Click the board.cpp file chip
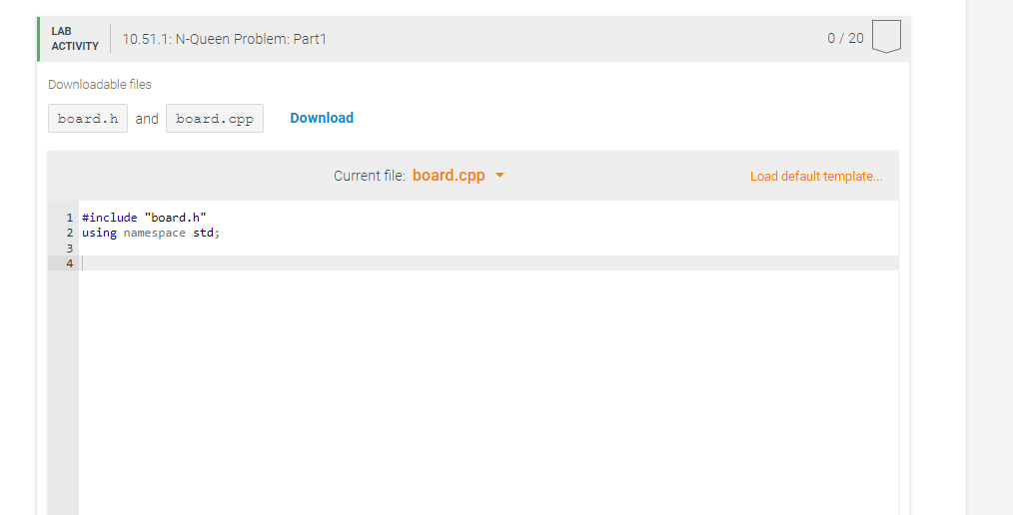The height and width of the screenshot is (515, 1013). tap(215, 118)
